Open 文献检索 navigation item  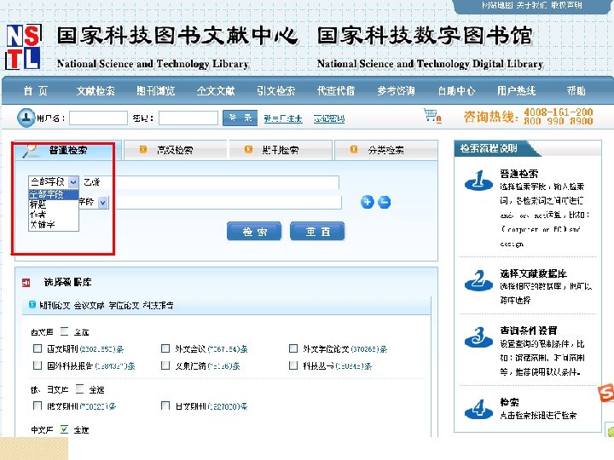[96, 91]
